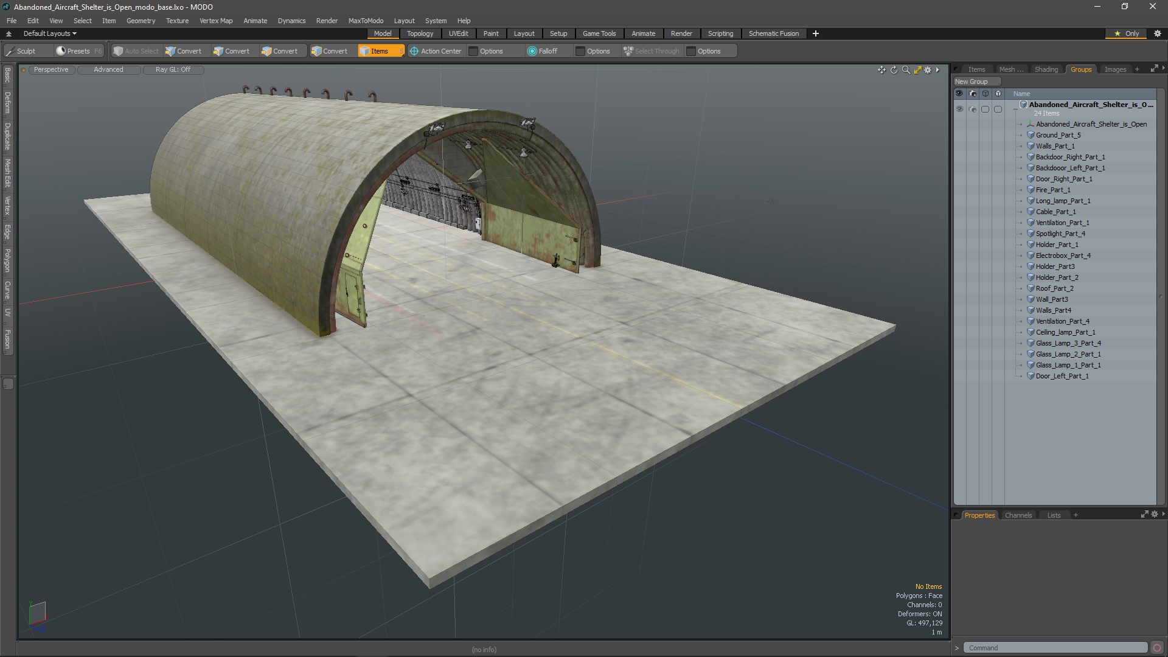Open the Properties panel settings gear
Viewport: 1168px width, 657px height.
(x=1154, y=515)
